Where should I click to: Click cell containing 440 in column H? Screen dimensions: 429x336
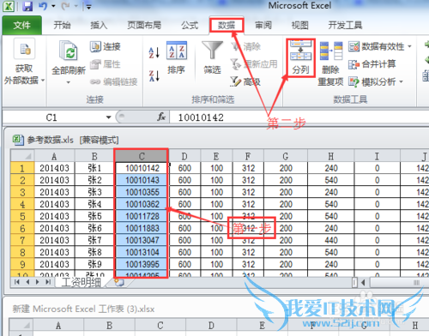pyautogui.click(x=331, y=240)
